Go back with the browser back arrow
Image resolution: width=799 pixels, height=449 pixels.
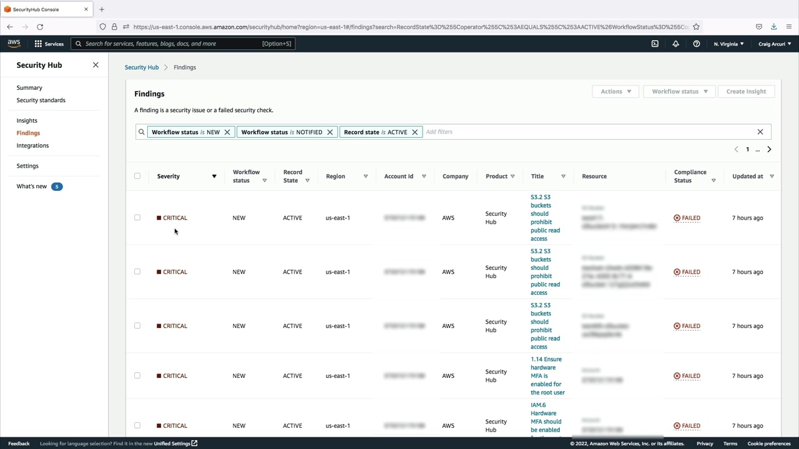click(10, 27)
